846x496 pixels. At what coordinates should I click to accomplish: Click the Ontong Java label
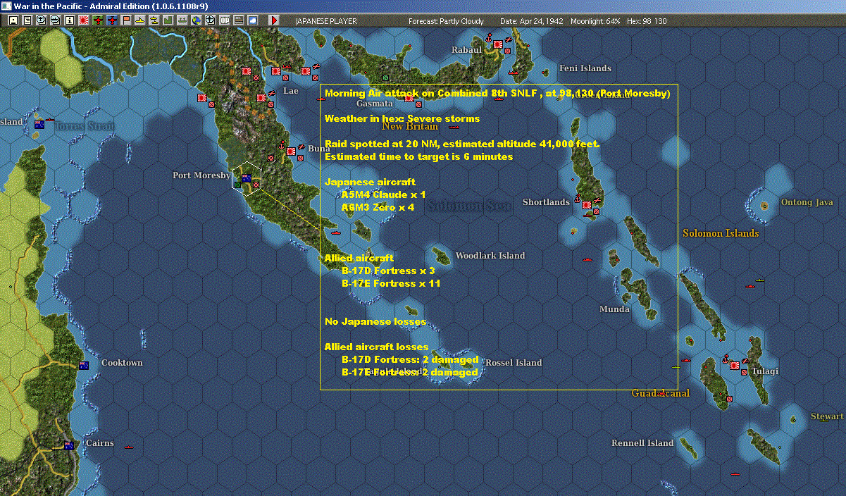(x=807, y=202)
